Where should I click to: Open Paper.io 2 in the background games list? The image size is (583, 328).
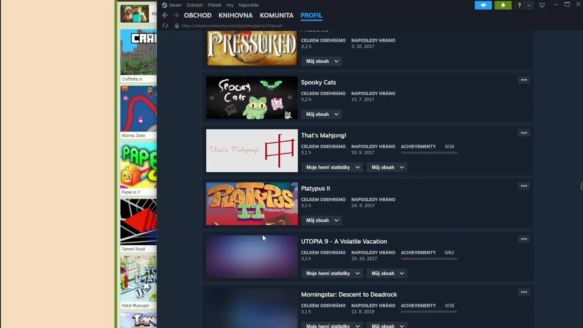tap(138, 169)
